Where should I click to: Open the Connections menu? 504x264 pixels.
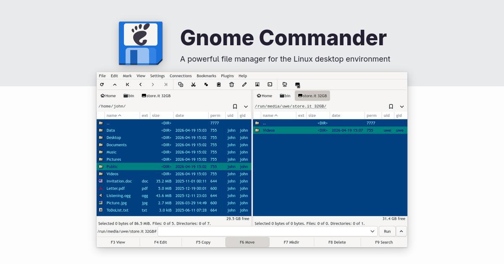point(181,76)
